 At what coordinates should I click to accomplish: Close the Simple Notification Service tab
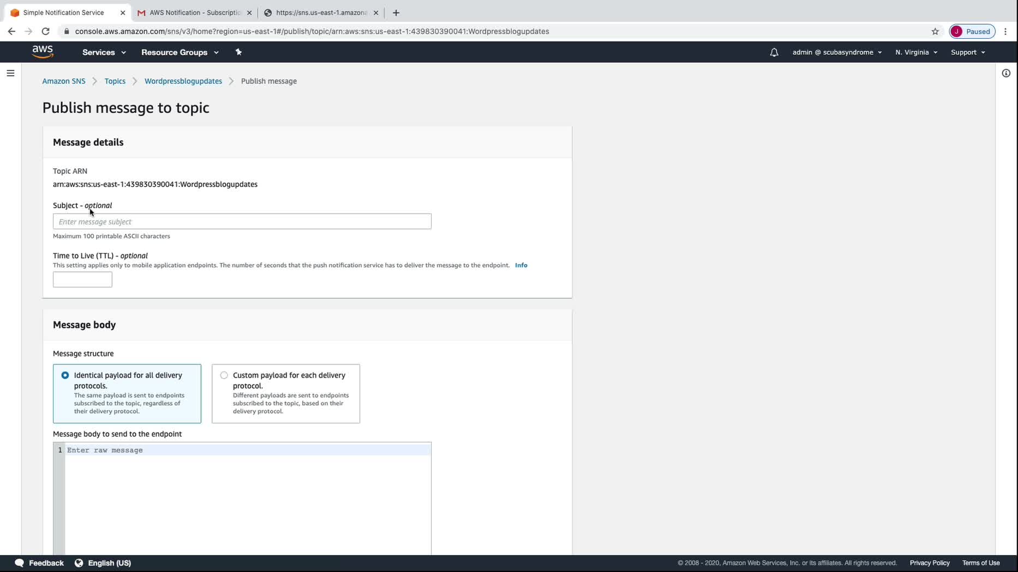pyautogui.click(x=123, y=13)
